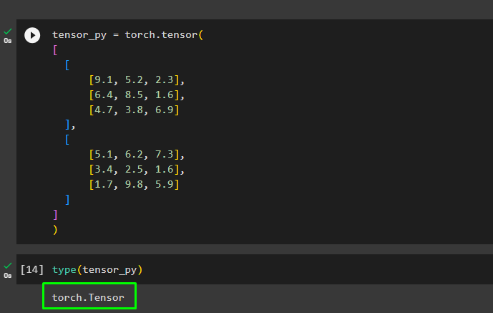Place cursor in row [4.7, 3.8, 6.9]
The image size is (493, 313).
[135, 110]
